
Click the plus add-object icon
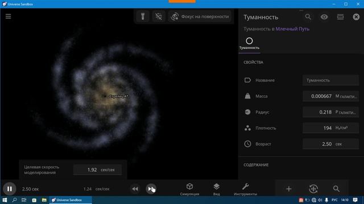click(288, 189)
